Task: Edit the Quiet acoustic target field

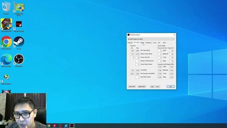Action: 171,67
